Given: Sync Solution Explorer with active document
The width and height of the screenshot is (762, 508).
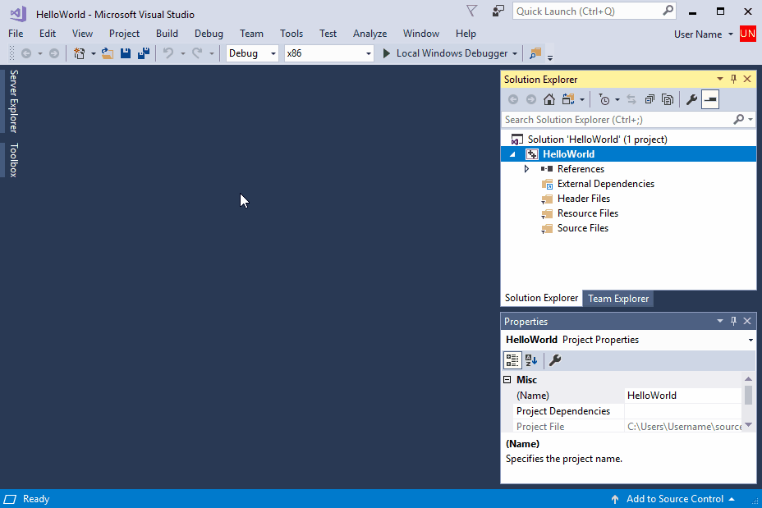Looking at the screenshot, I should click(x=631, y=98).
